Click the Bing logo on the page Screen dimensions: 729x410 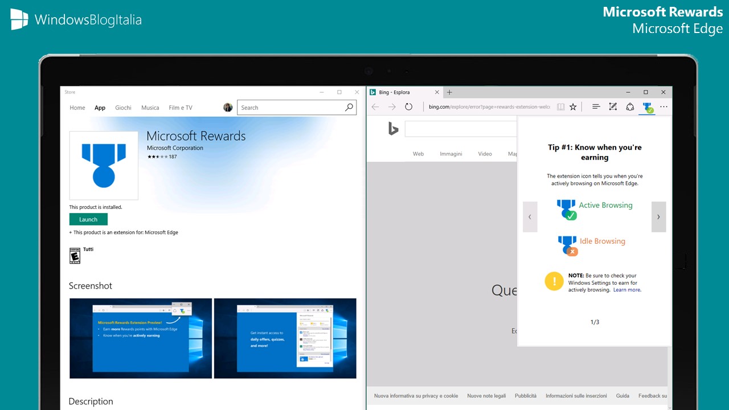393,129
